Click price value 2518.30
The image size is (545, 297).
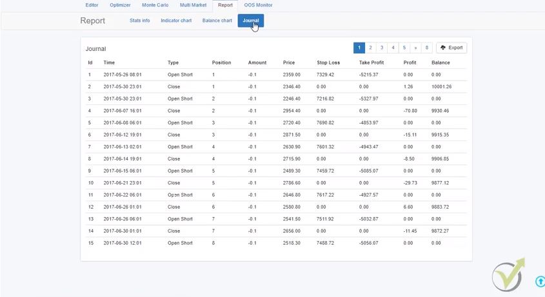(x=292, y=243)
